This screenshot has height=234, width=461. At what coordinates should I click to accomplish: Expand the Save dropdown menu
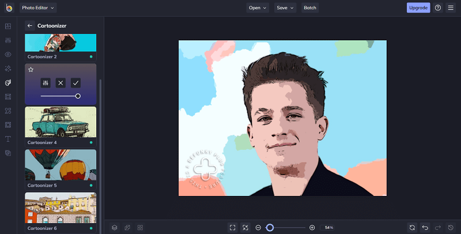click(x=285, y=8)
